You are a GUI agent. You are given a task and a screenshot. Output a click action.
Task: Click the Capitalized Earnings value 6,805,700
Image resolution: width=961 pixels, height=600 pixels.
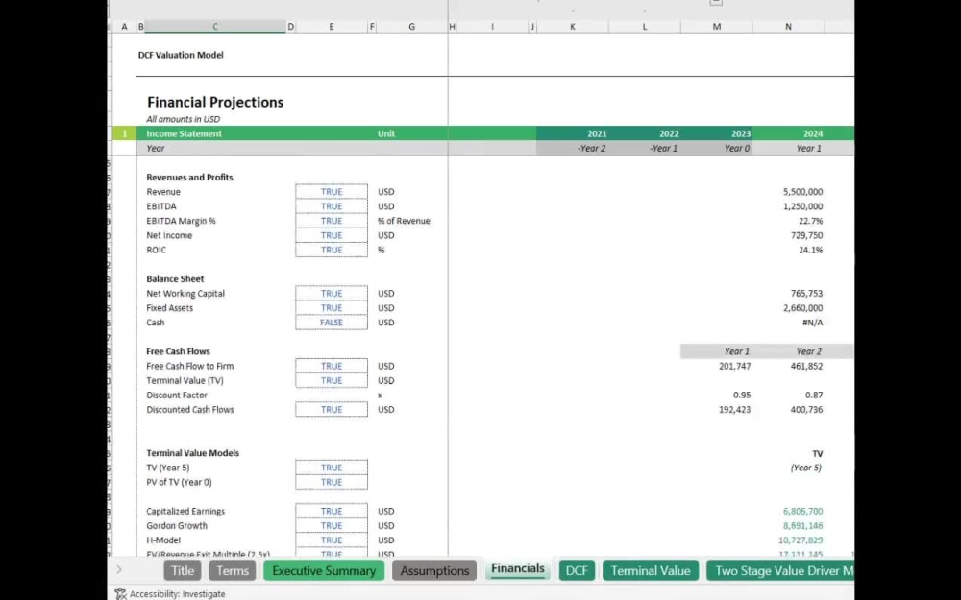[x=802, y=512]
